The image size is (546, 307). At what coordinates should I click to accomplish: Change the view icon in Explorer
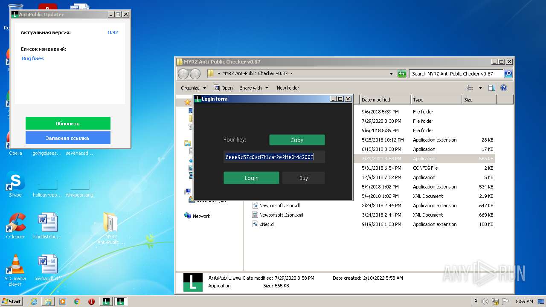(470, 88)
